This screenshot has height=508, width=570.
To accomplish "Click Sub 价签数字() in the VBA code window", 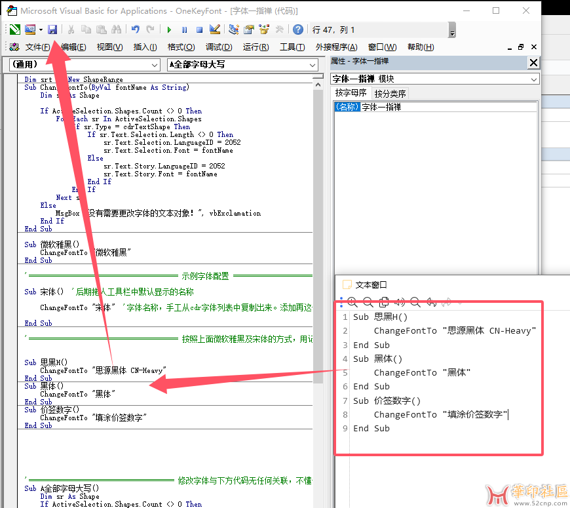I will 52,410.
